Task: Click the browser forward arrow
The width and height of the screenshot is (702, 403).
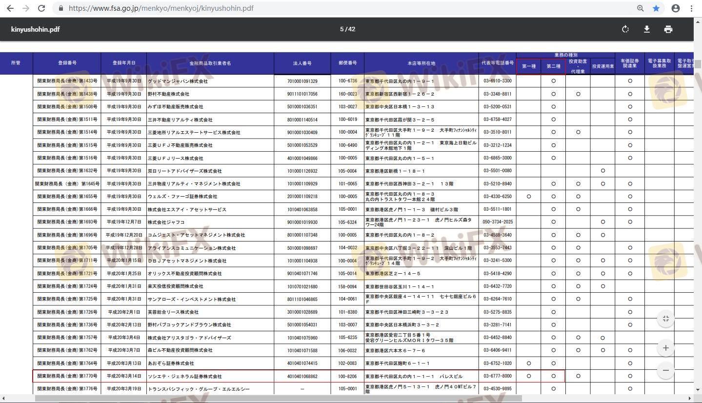Action: (26, 8)
